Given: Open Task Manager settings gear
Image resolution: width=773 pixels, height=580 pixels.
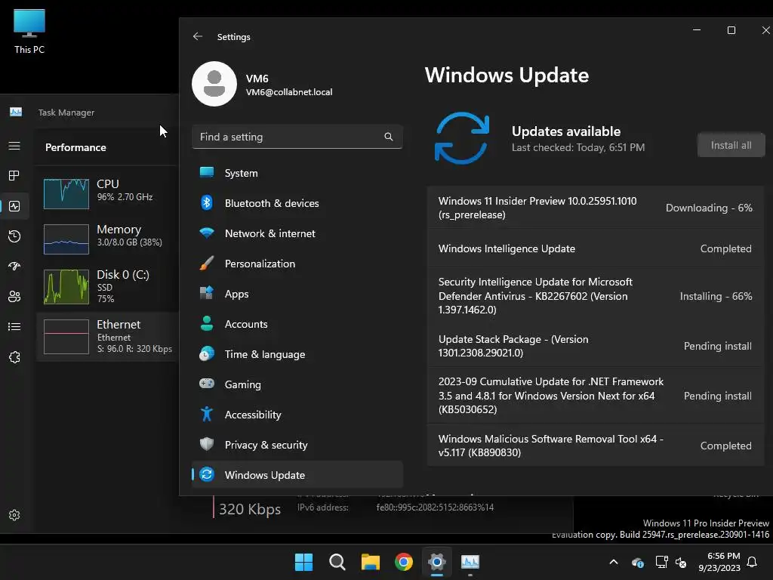Looking at the screenshot, I should coord(14,515).
